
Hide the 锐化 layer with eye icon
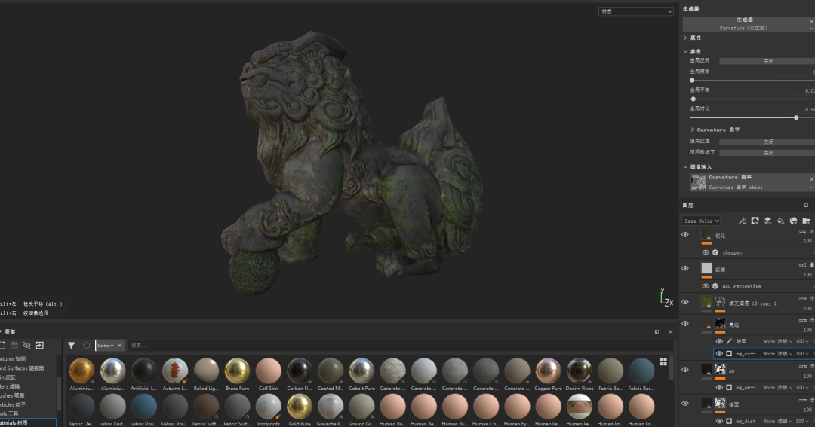[685, 235]
